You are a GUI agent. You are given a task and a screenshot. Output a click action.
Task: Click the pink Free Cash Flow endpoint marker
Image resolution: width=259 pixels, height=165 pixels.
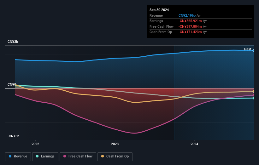tap(254, 95)
